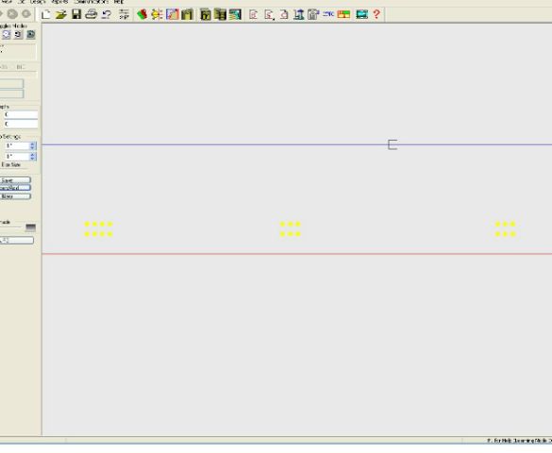The width and height of the screenshot is (552, 453).
Task: Select the first mode icon in left panel
Action: pos(7,34)
